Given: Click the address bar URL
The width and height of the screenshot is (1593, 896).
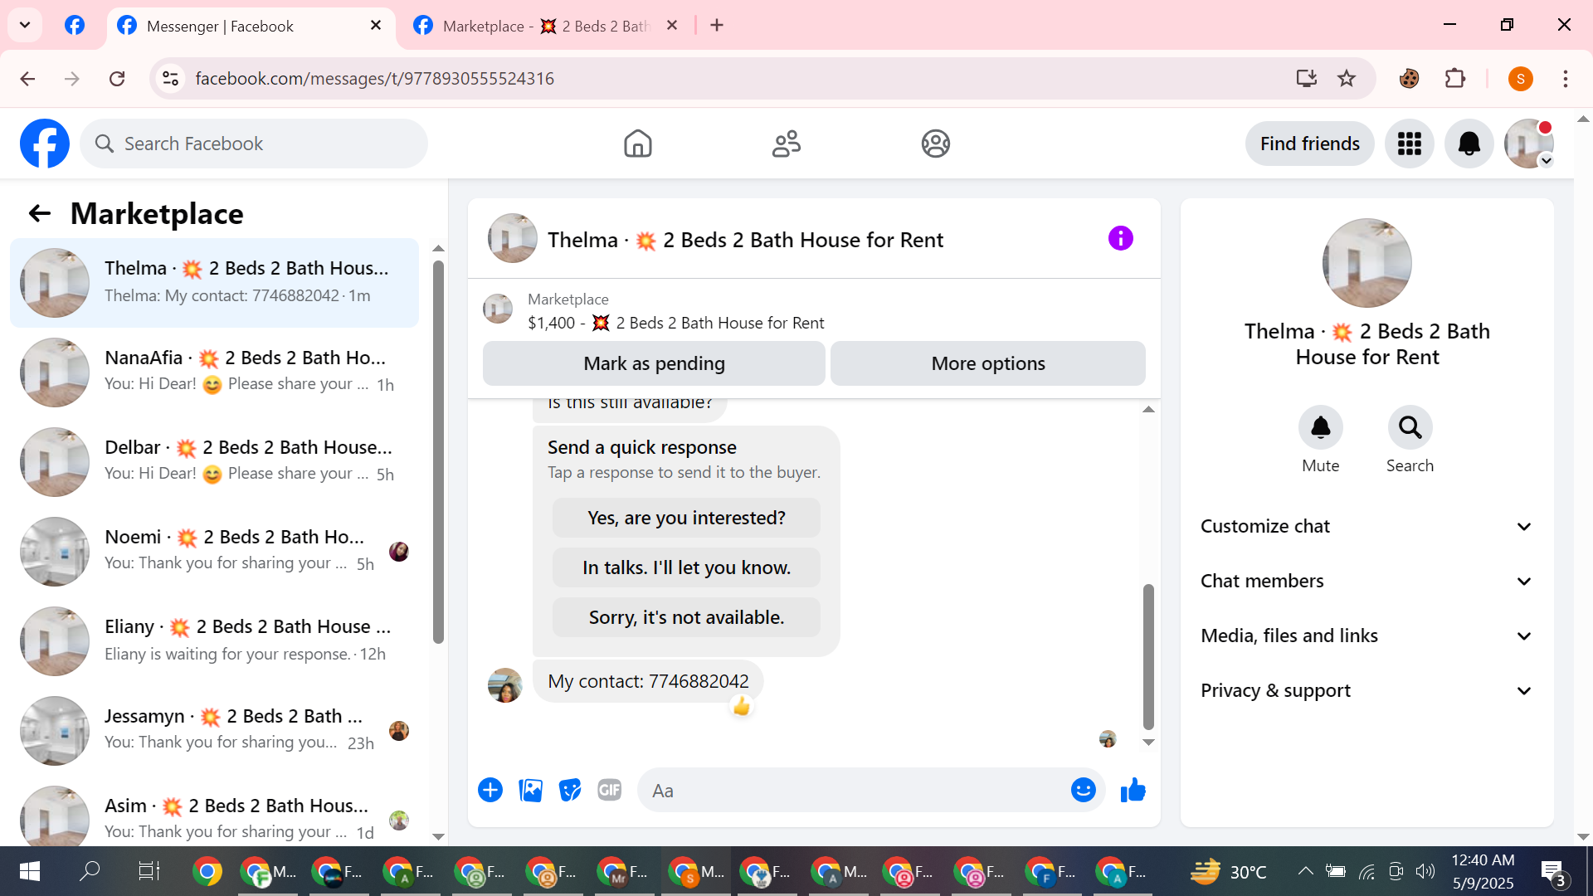Looking at the screenshot, I should pos(374,78).
